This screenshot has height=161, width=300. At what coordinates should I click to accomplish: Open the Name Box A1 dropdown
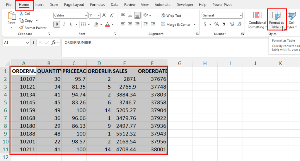click(27, 43)
